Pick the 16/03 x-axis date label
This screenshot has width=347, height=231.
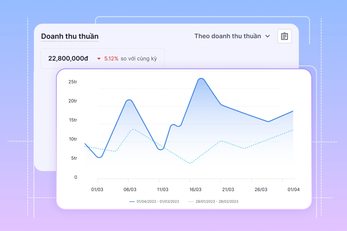[195, 190]
